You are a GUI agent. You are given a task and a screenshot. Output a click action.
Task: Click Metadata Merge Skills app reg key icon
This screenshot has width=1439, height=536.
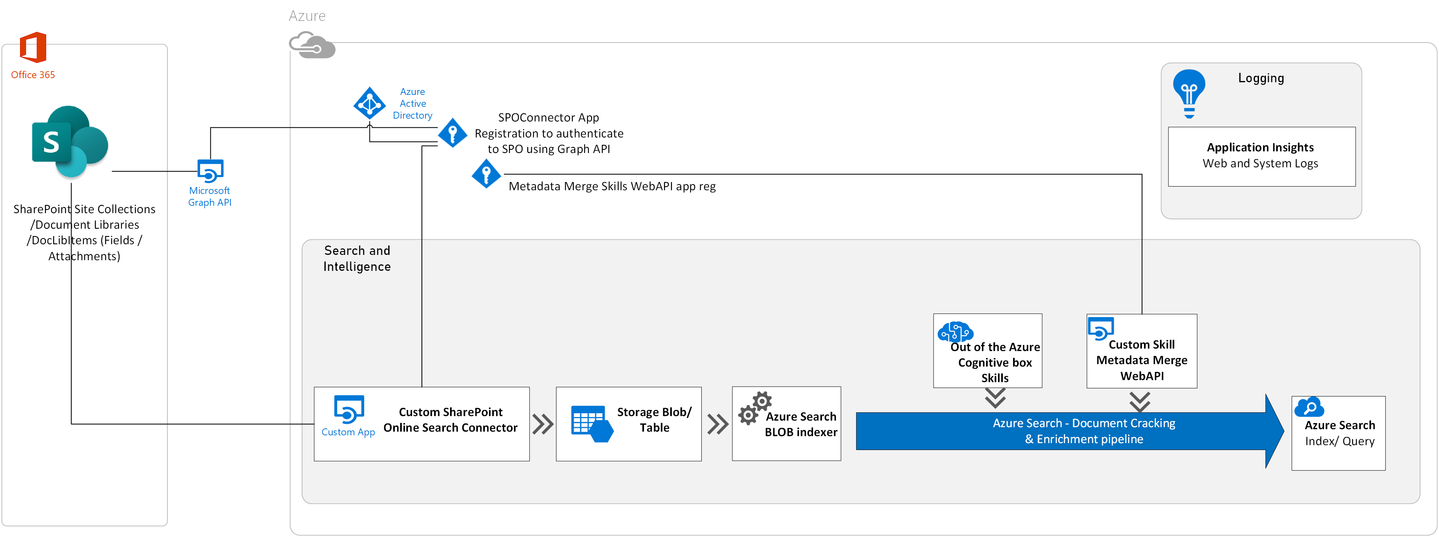click(486, 174)
